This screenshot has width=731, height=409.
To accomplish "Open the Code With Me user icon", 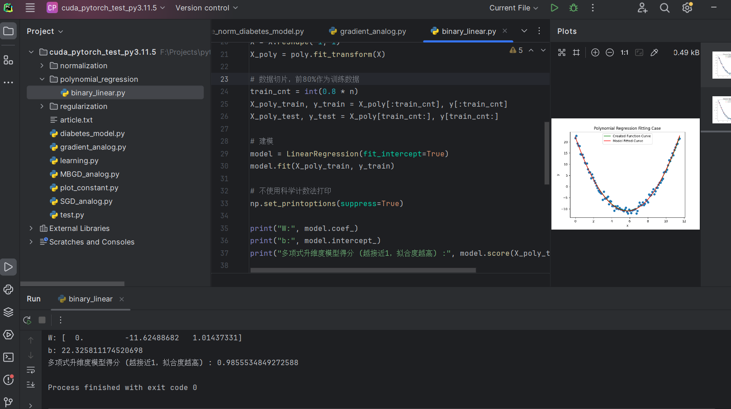I will (x=642, y=8).
